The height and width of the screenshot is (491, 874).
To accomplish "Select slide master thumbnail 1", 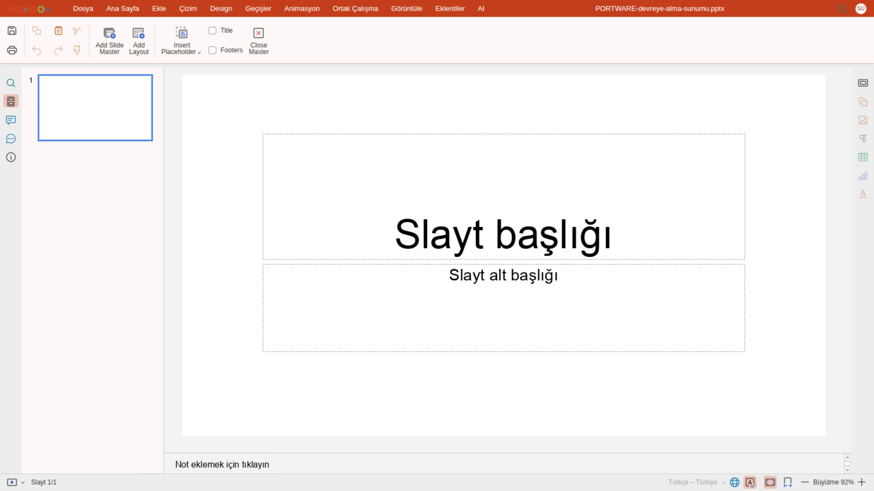I will click(x=95, y=108).
